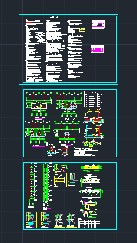Screen dimensions: 137x243
Task: Click the white table in the middle sheet's corner
Action: tap(94, 99)
